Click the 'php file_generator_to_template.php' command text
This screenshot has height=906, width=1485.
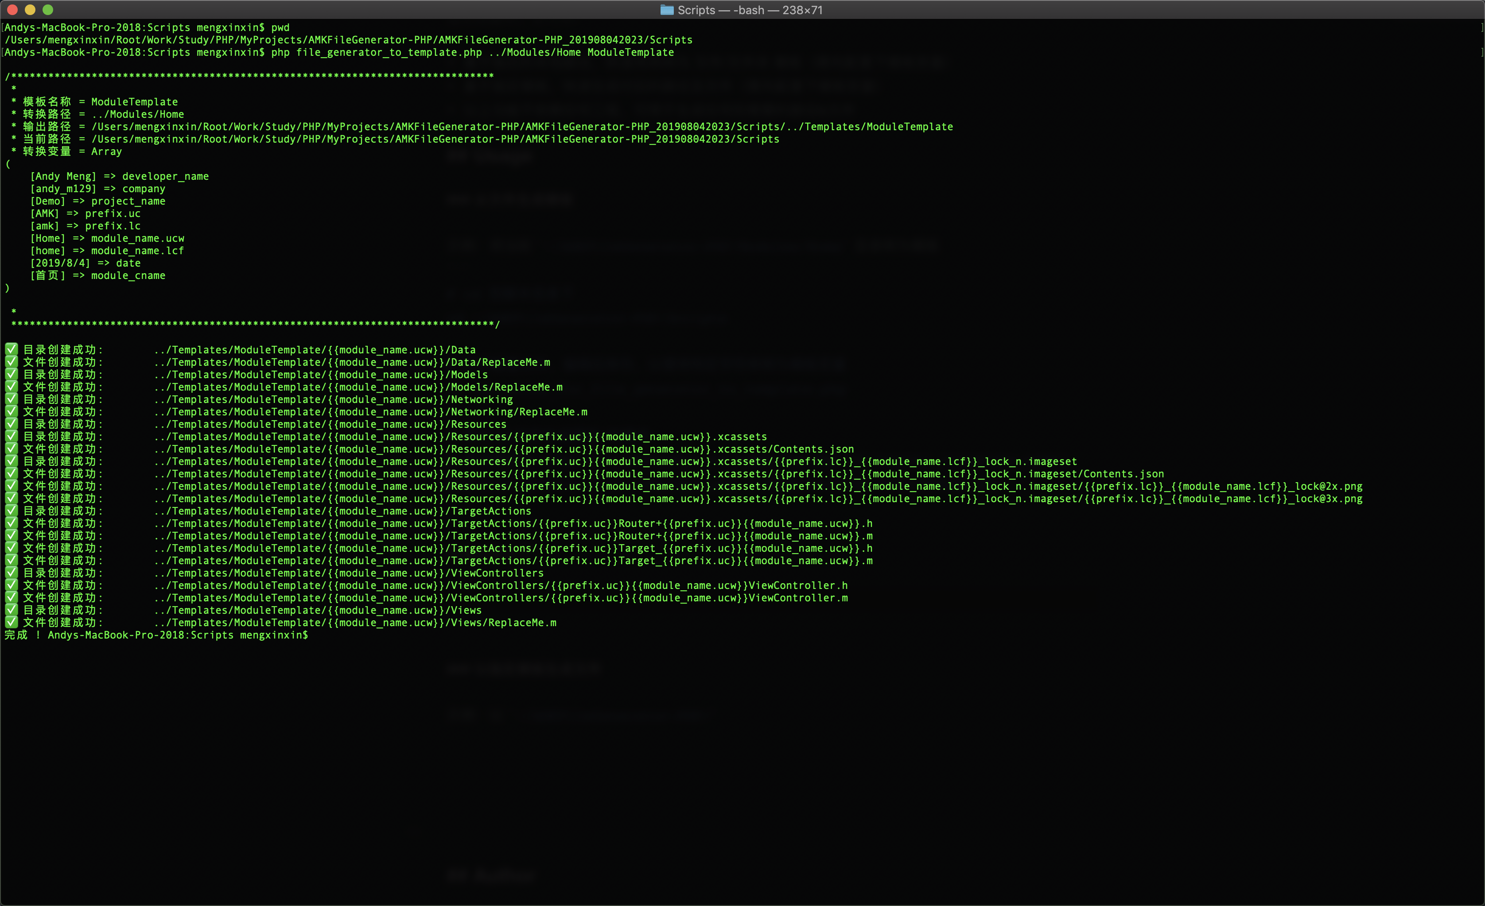[x=376, y=52]
